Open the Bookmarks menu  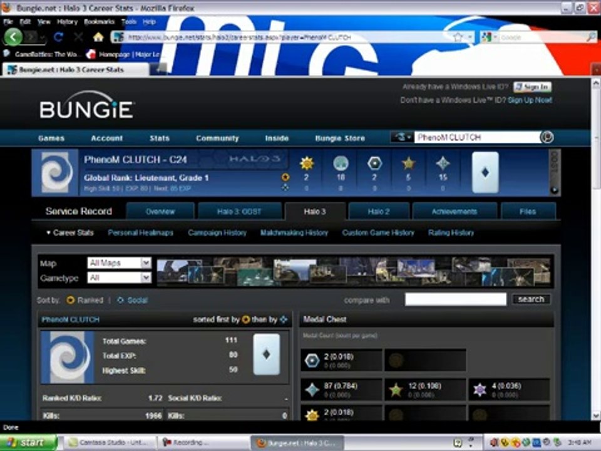(100, 22)
